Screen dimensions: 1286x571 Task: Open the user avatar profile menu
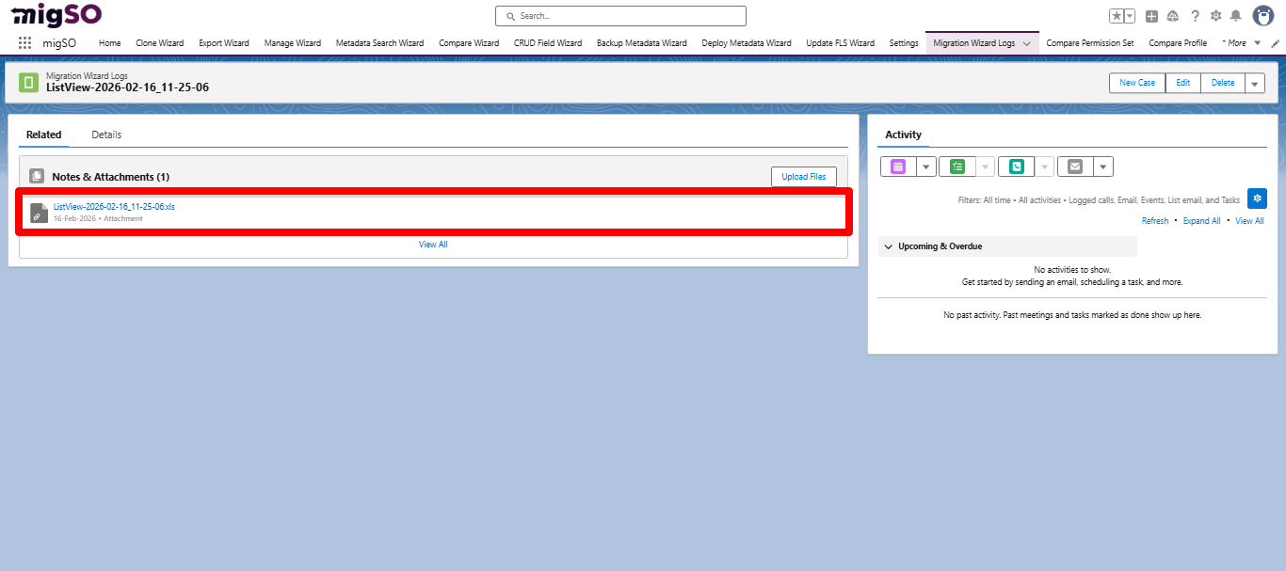pyautogui.click(x=1262, y=15)
